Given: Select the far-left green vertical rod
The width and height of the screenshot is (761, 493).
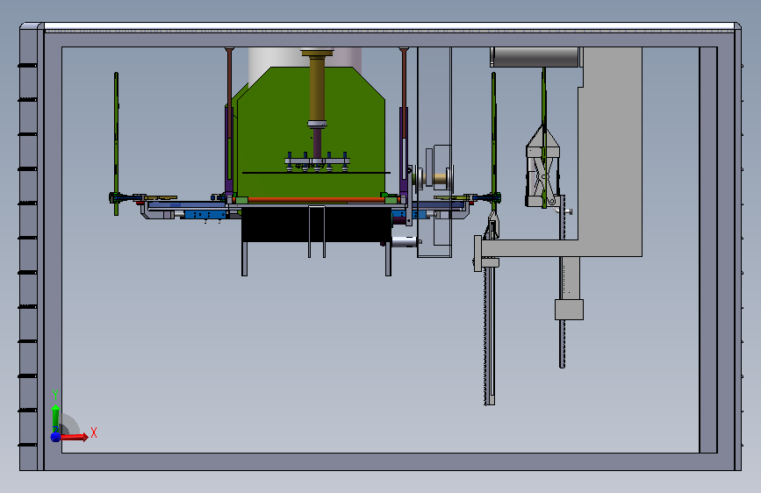Looking at the screenshot, I should [x=116, y=144].
